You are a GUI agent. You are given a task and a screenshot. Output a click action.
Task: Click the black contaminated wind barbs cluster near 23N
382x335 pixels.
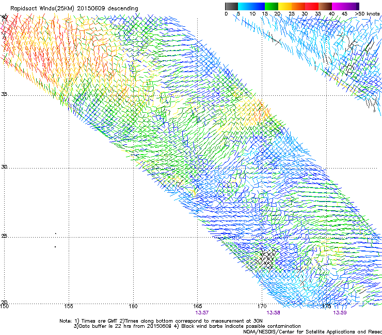[267, 259]
